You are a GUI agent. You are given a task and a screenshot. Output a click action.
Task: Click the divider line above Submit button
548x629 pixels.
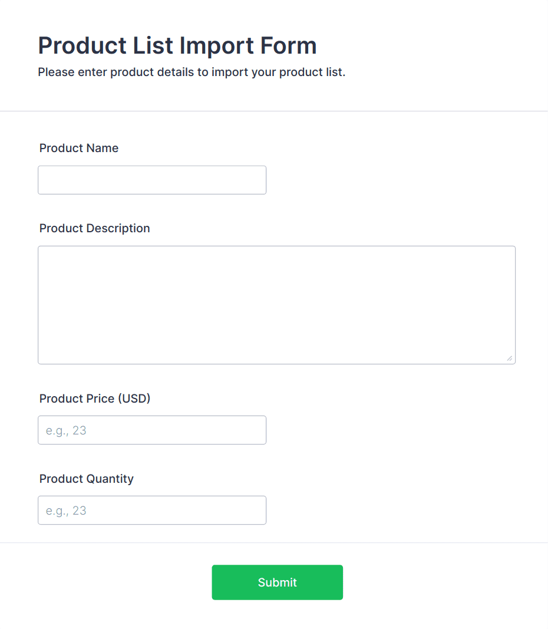click(274, 542)
